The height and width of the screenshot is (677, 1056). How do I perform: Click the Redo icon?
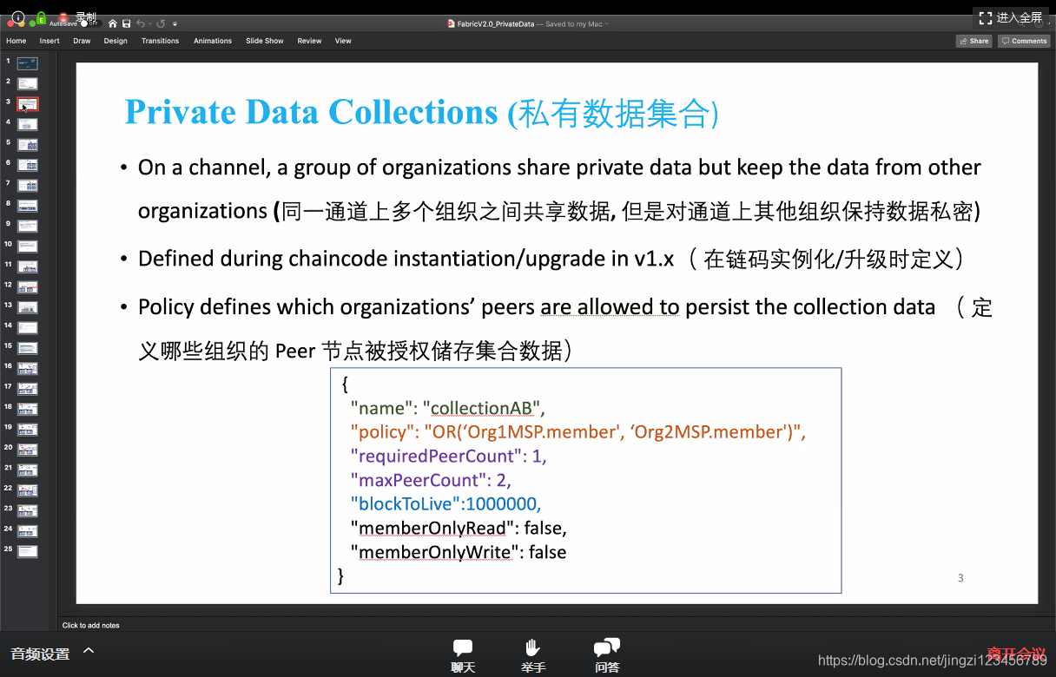[161, 23]
